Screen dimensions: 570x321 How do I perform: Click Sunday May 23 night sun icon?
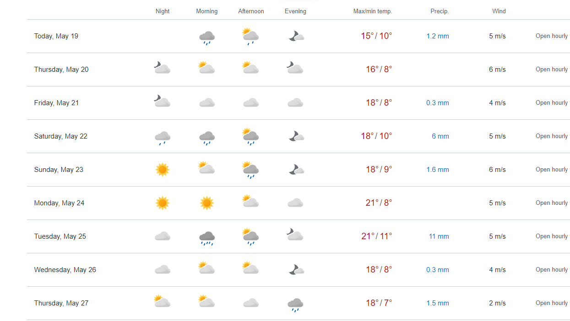point(162,170)
